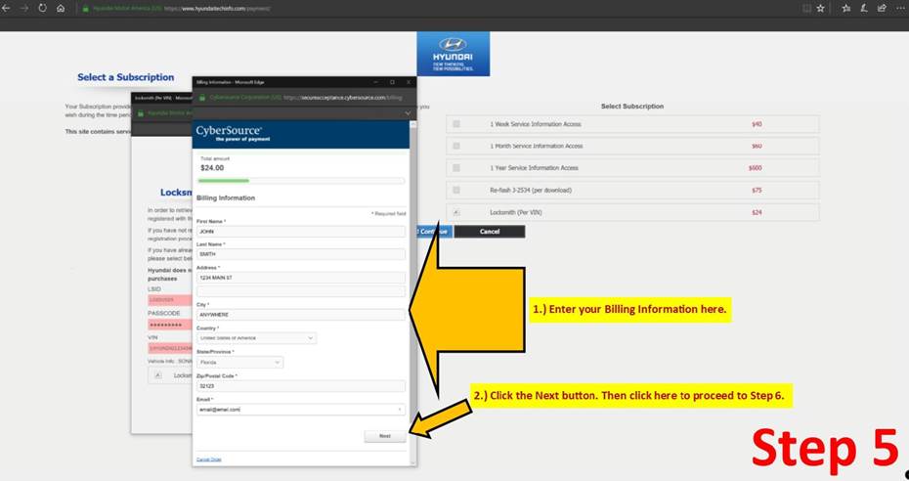Click the green payment progress bar

pyautogui.click(x=223, y=181)
